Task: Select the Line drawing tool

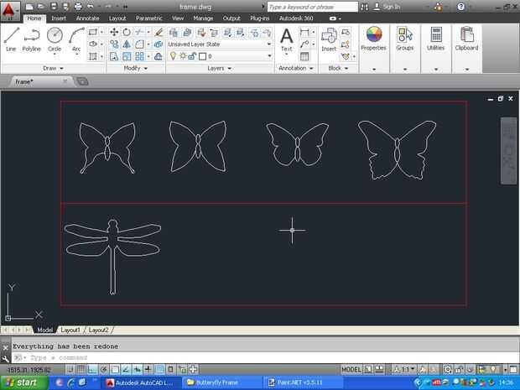Action: pos(11,39)
